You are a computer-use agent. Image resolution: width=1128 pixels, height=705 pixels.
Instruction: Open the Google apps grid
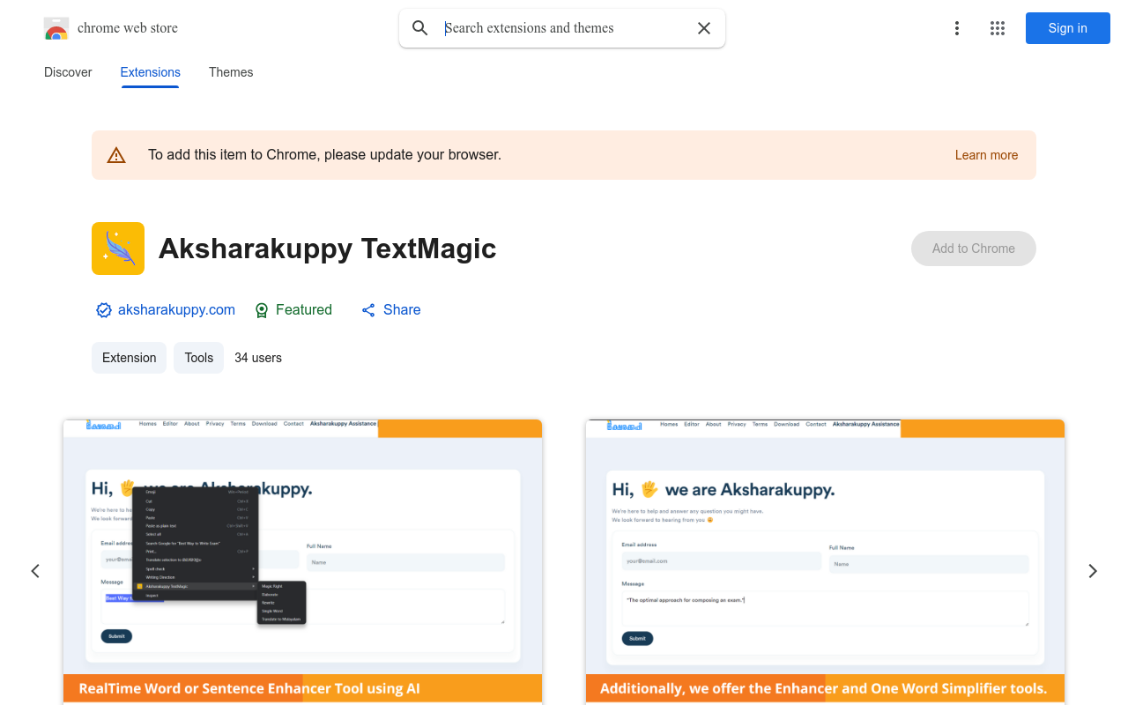(998, 28)
